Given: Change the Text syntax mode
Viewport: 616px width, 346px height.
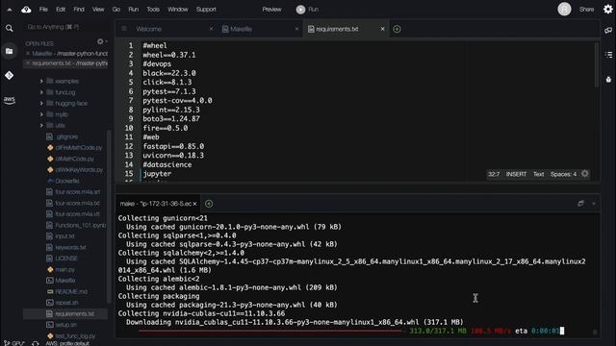Looking at the screenshot, I should point(538,174).
